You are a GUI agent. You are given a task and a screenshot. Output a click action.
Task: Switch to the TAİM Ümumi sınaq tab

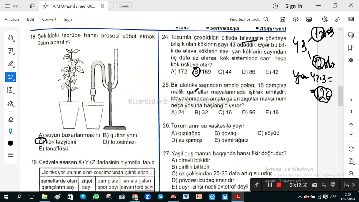[x=73, y=6]
